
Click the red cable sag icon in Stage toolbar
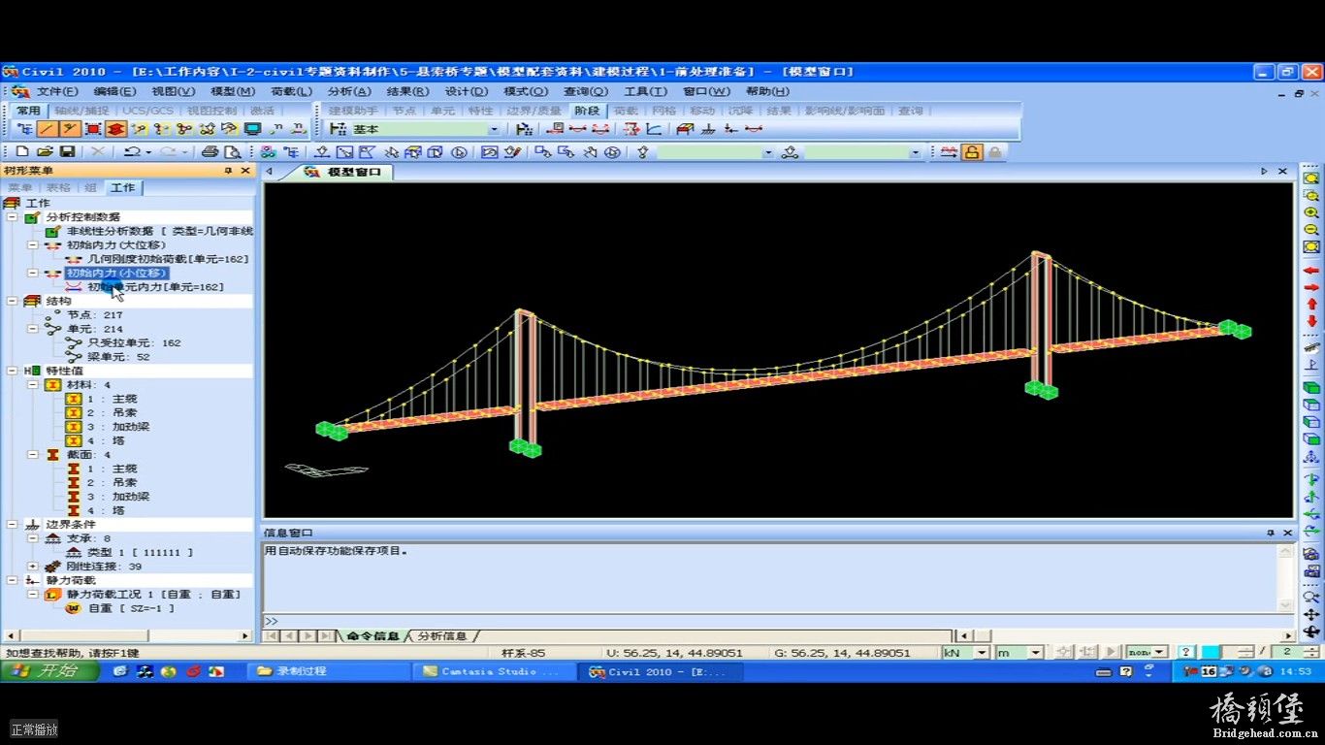[x=578, y=129]
